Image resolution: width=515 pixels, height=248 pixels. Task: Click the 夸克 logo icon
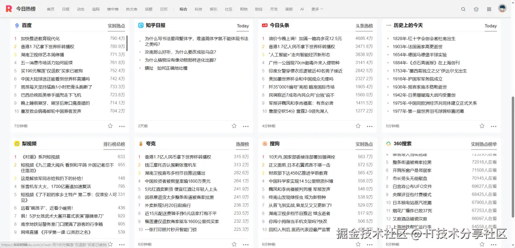[141, 144]
